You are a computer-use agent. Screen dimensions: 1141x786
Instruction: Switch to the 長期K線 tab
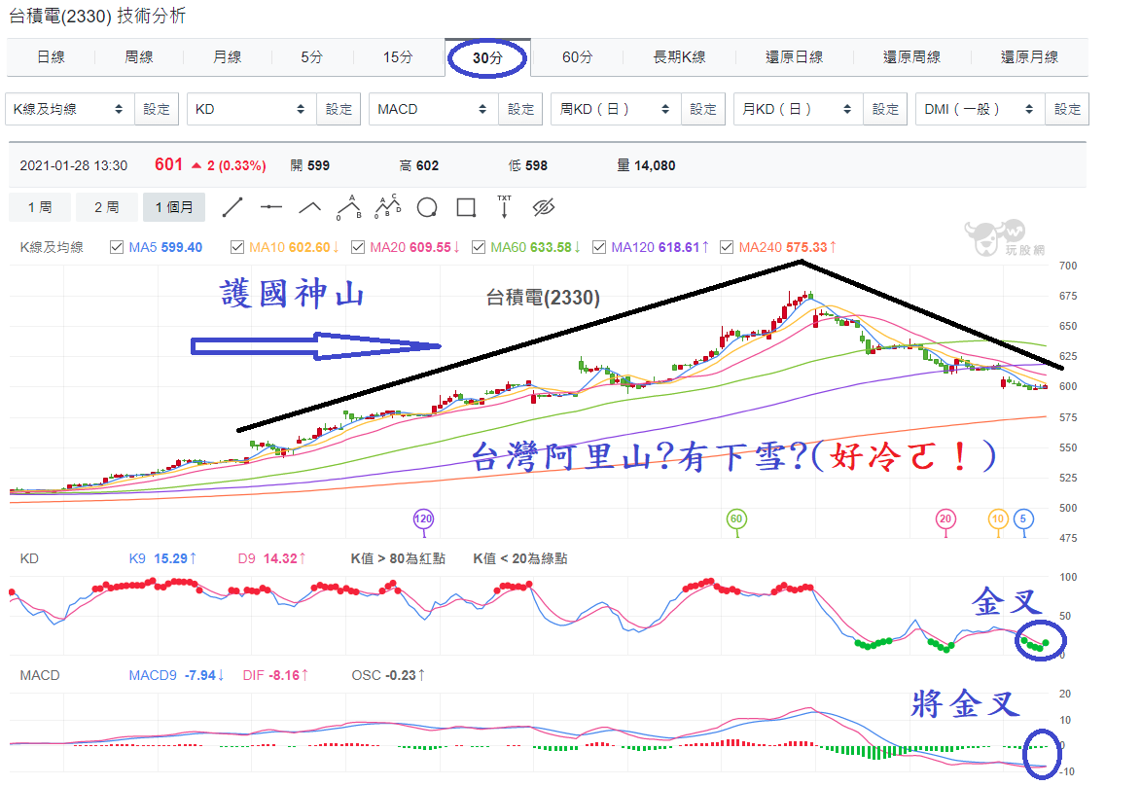(x=680, y=56)
